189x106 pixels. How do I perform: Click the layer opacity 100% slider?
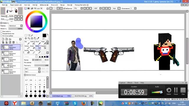click(16, 29)
